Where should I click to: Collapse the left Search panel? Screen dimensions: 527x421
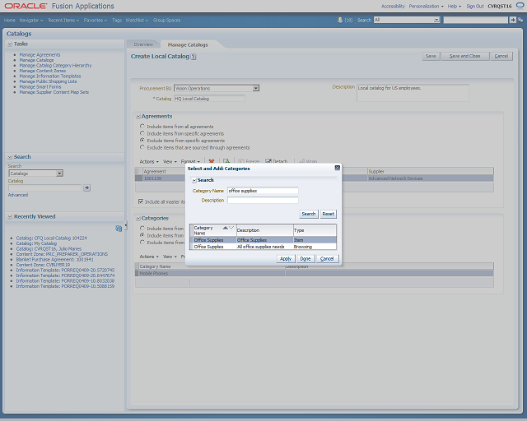[10, 157]
